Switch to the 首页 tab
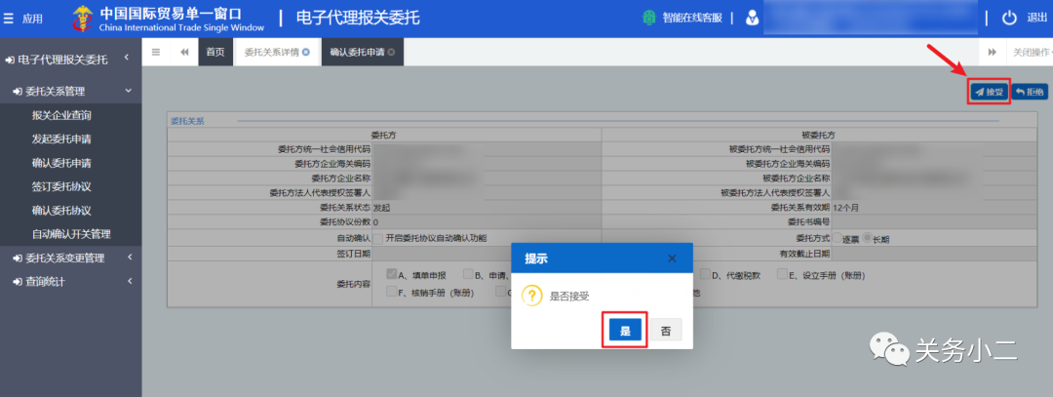The width and height of the screenshot is (1053, 397). tap(214, 53)
